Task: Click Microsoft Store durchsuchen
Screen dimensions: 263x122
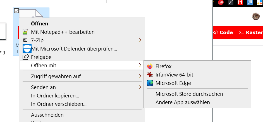Action: click(189, 94)
